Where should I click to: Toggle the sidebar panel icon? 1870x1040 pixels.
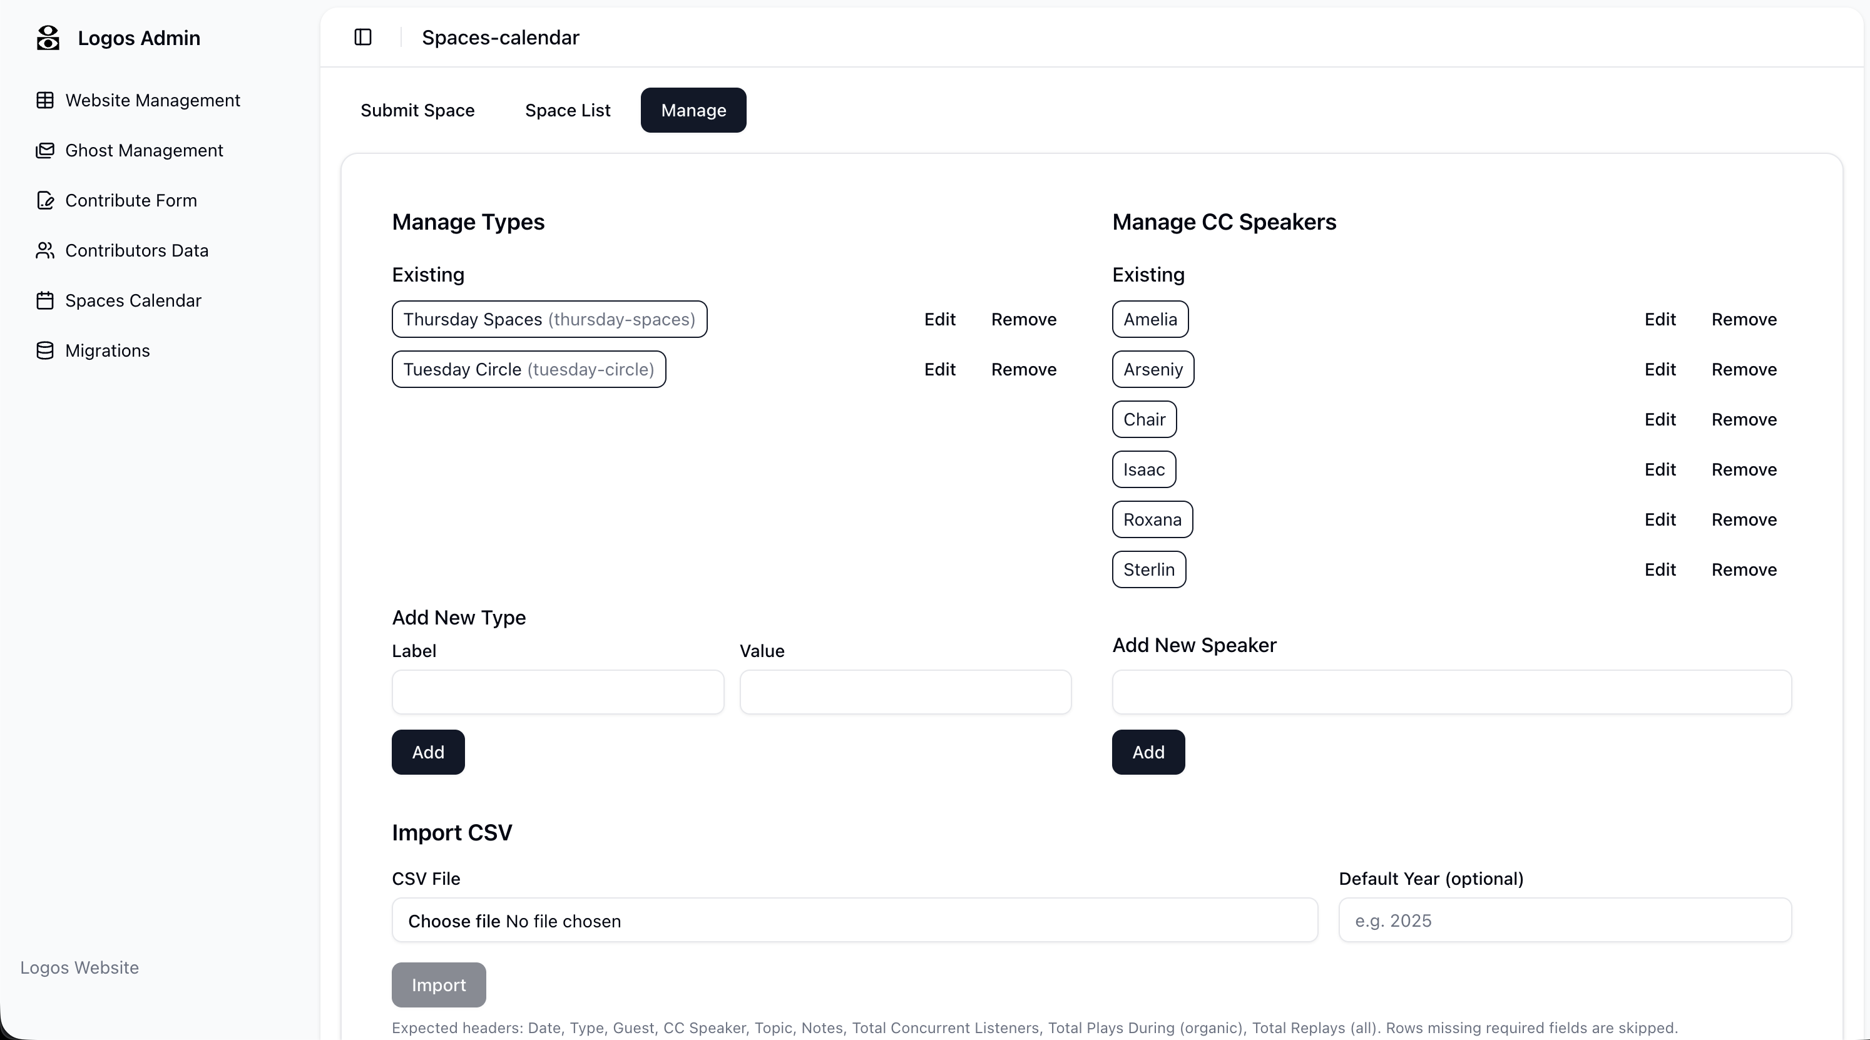tap(363, 37)
